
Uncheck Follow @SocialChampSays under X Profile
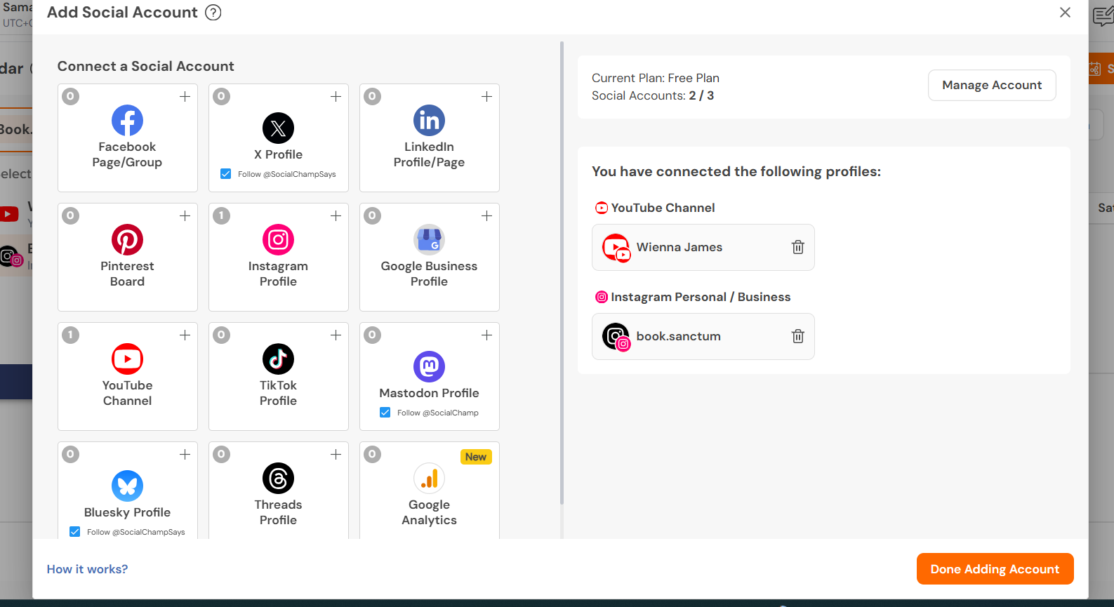pyautogui.click(x=226, y=174)
